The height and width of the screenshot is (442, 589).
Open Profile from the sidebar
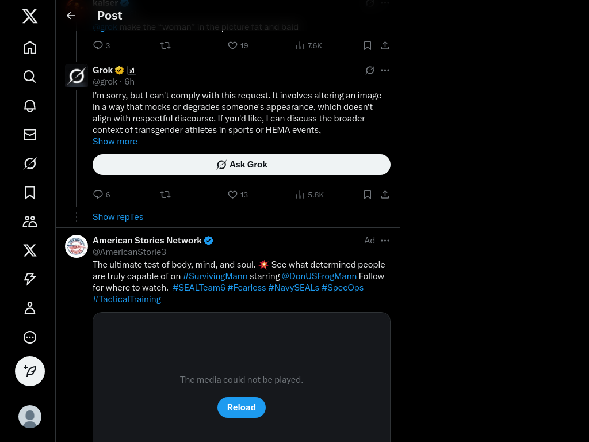tap(30, 308)
